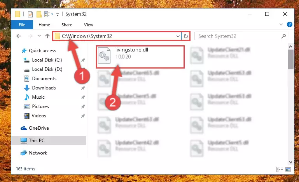Image resolution: width=299 pixels, height=182 pixels.
Task: Minimize the System32 window
Action: (249, 14)
